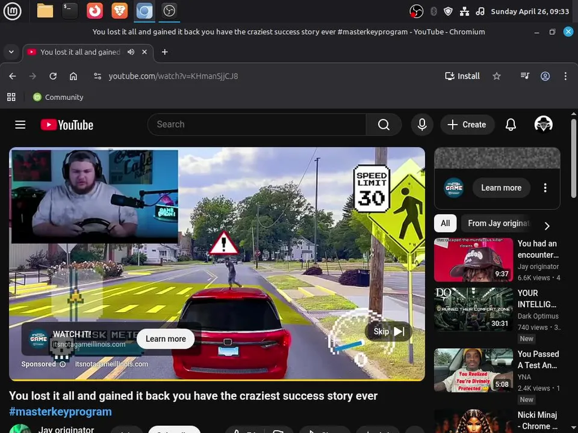Open the #masterkeyprogram hashtag link

coord(60,411)
